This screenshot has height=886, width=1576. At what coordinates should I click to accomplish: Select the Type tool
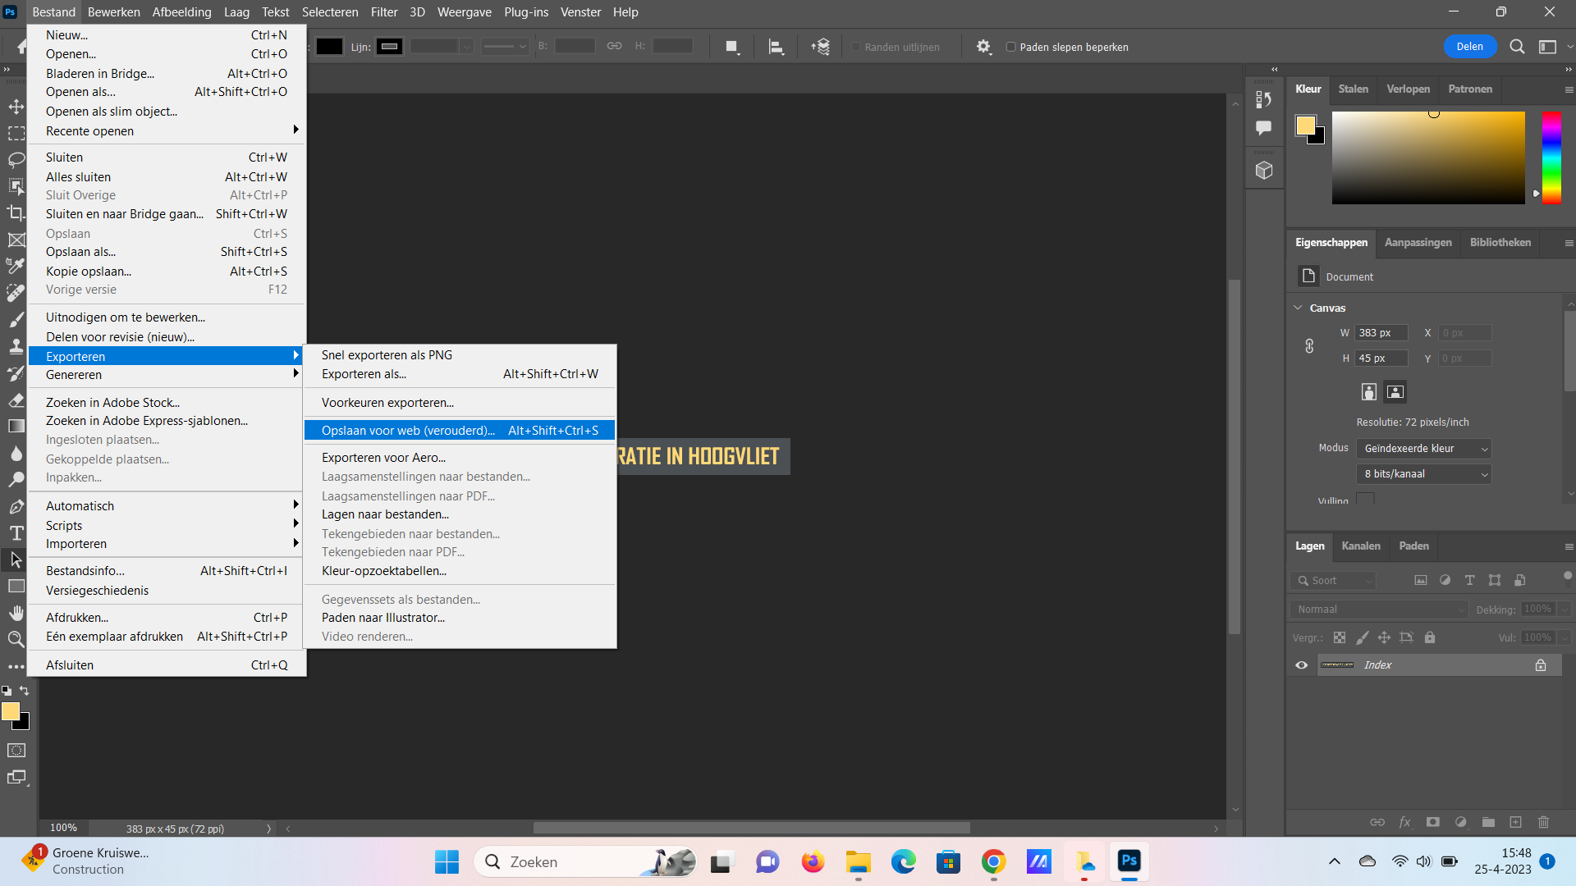(x=16, y=533)
